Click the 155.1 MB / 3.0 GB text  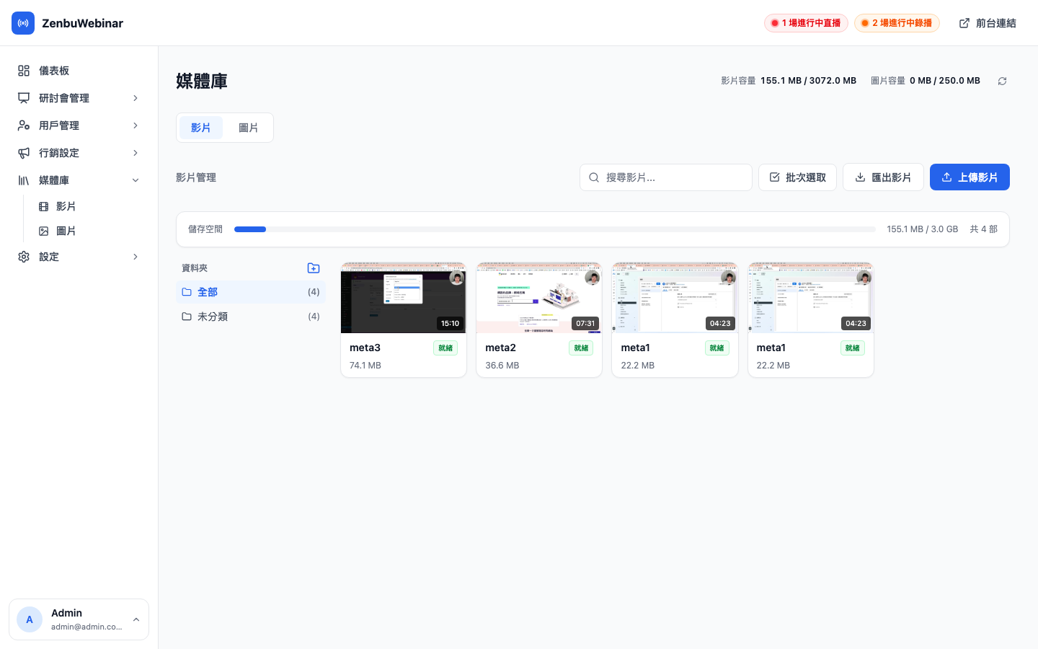click(x=922, y=229)
